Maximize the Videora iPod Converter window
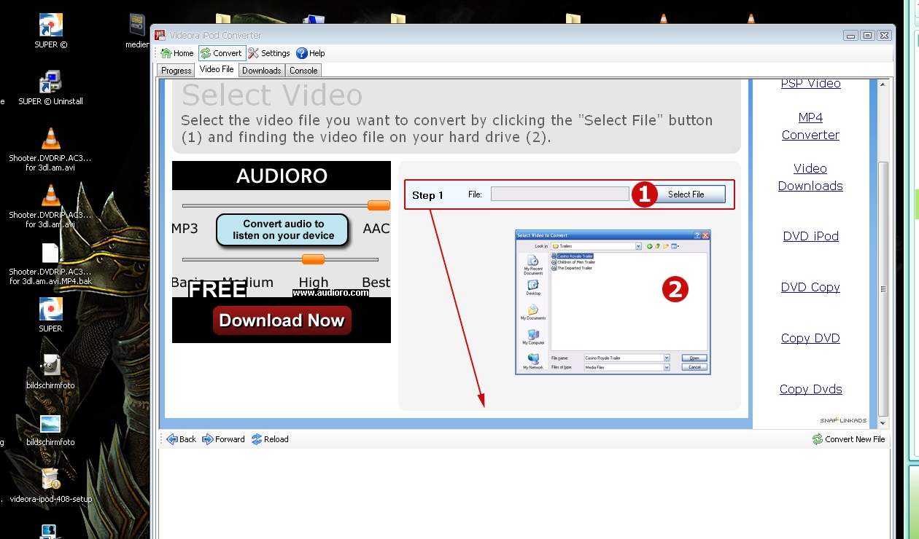This screenshot has width=919, height=539. (x=867, y=35)
